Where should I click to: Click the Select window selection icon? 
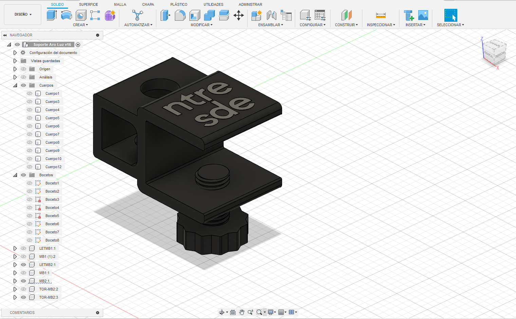[450, 15]
